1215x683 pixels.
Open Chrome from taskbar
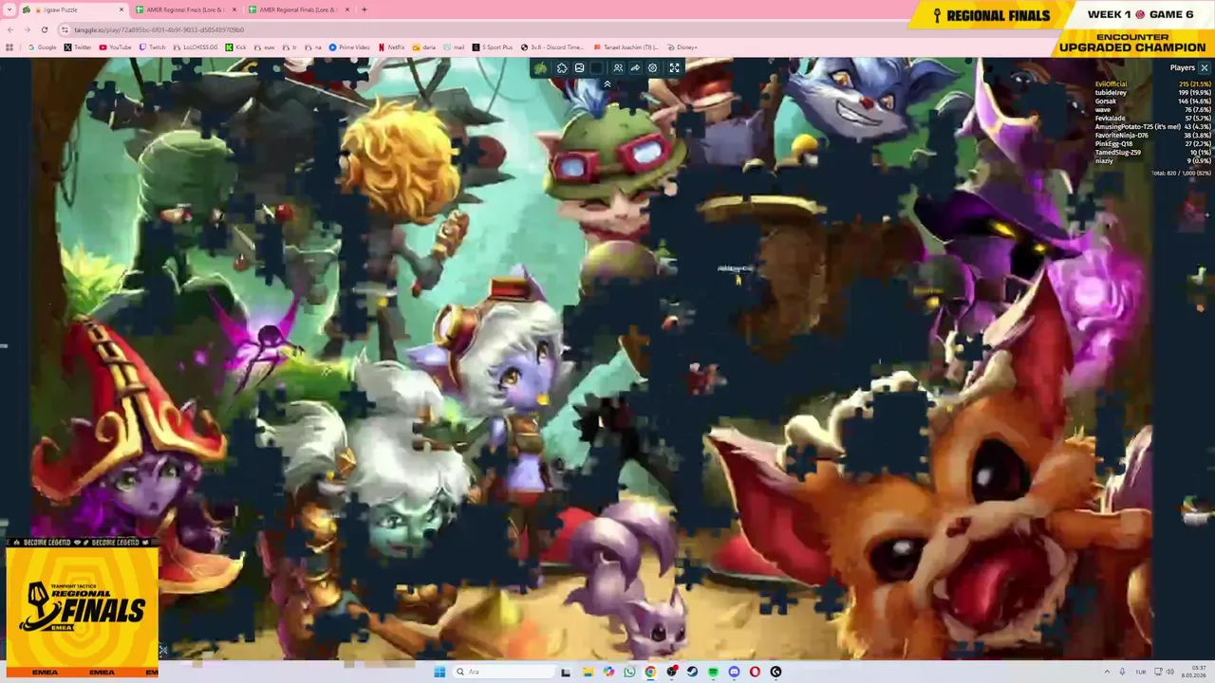(x=650, y=672)
